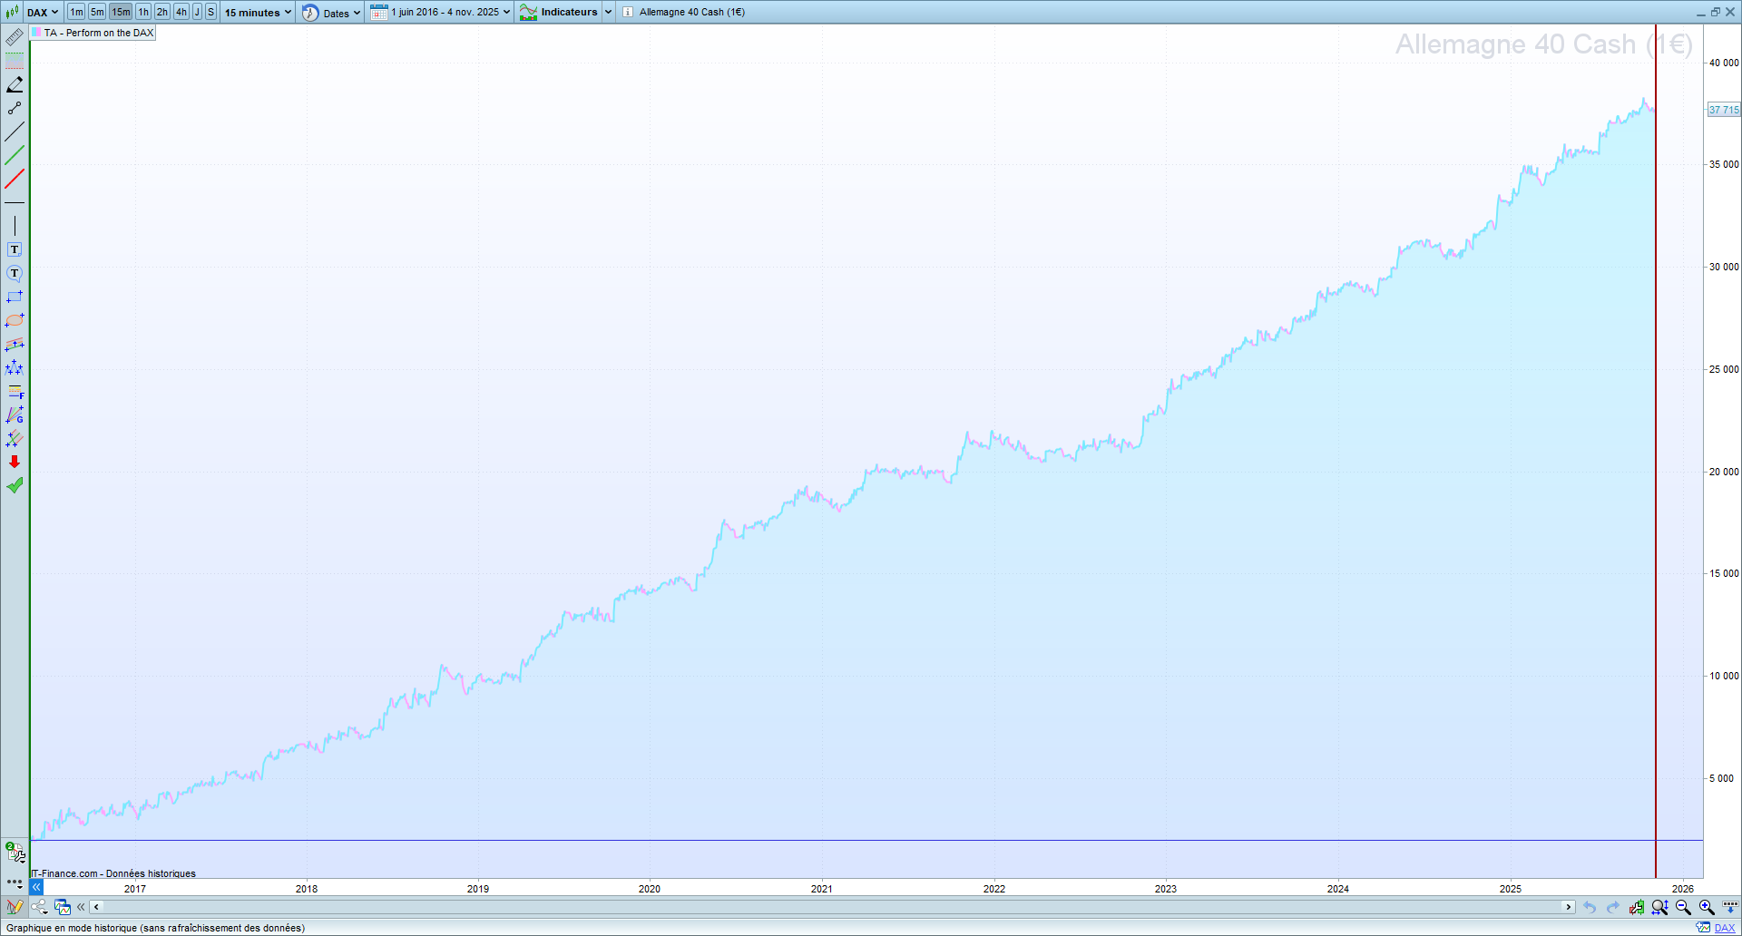The width and height of the screenshot is (1742, 936).
Task: Toggle the 5m timeframe button
Action: tap(97, 12)
